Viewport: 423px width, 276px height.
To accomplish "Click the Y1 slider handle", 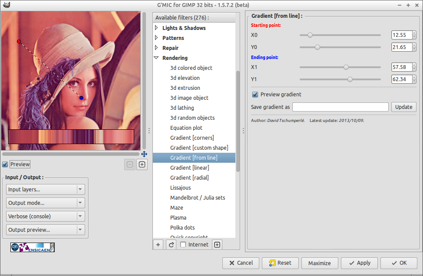I will click(350, 79).
